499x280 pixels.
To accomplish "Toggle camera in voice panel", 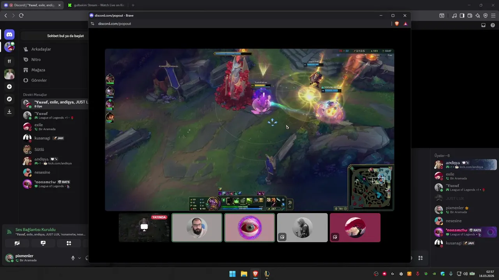I will tap(17, 243).
